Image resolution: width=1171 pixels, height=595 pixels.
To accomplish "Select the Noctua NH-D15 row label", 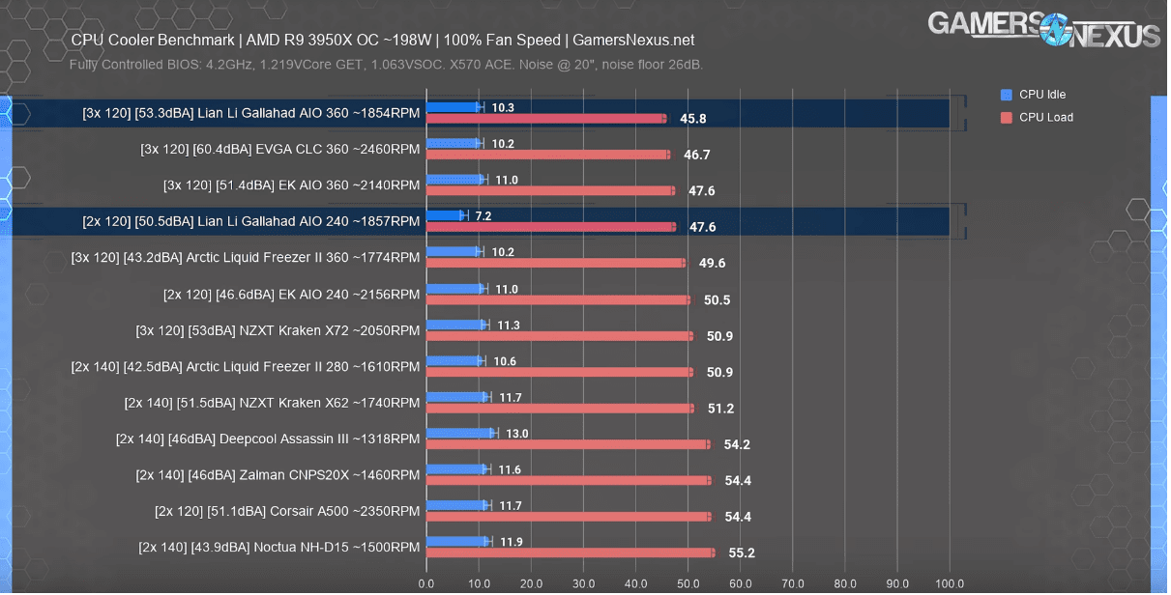I will click(x=279, y=547).
